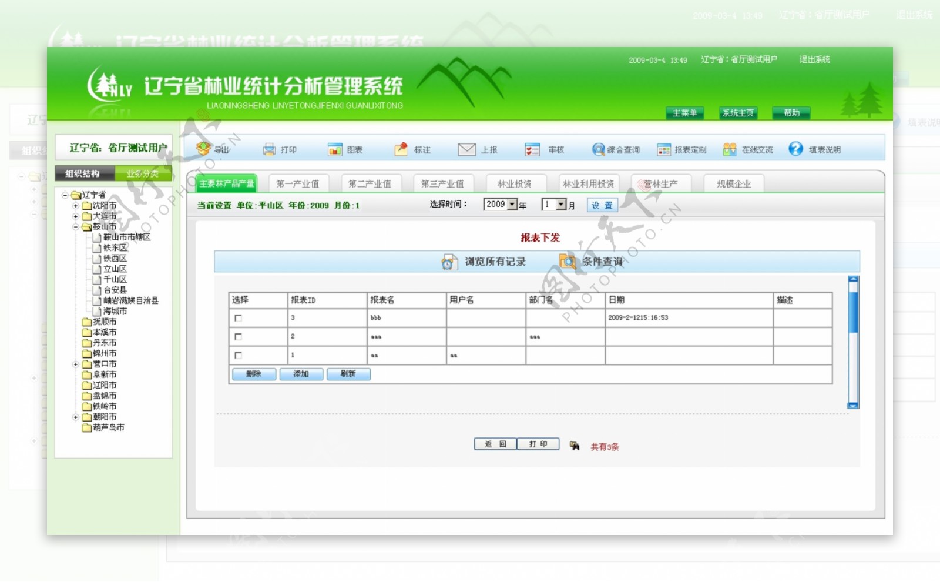Click the 报表定制 report customize icon
The image size is (940, 582).
pyautogui.click(x=664, y=150)
